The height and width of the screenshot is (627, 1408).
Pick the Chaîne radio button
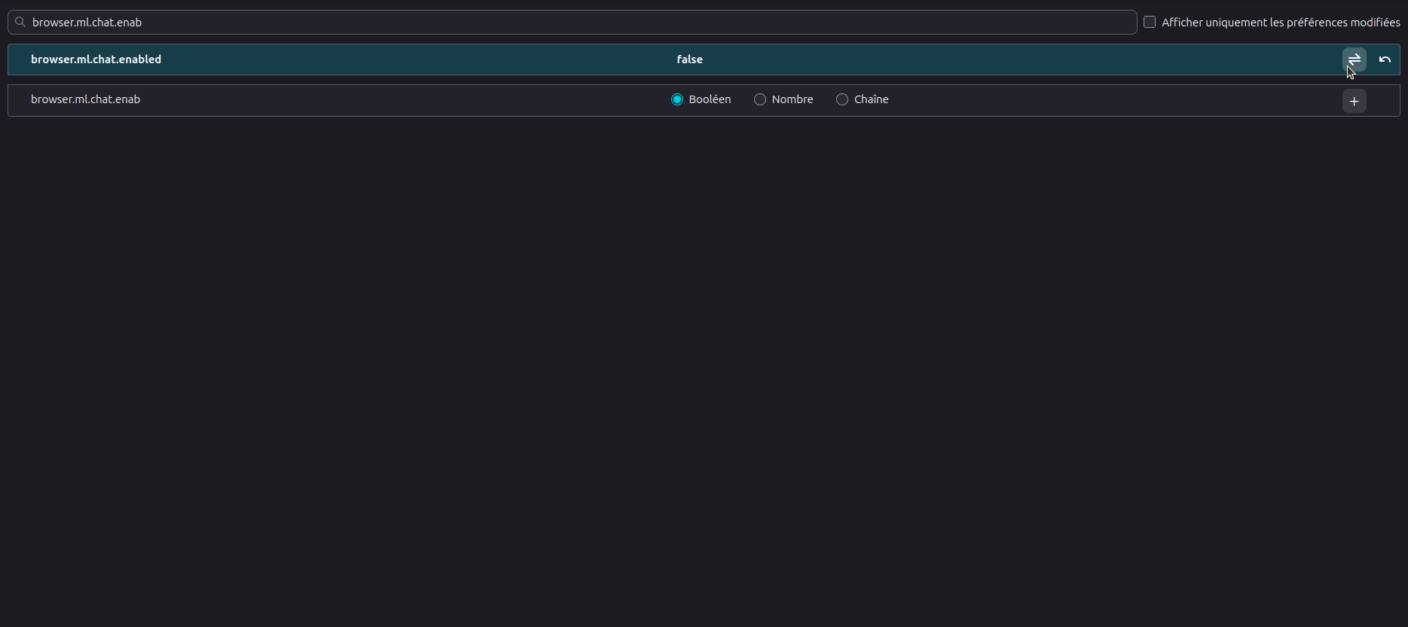pos(842,99)
